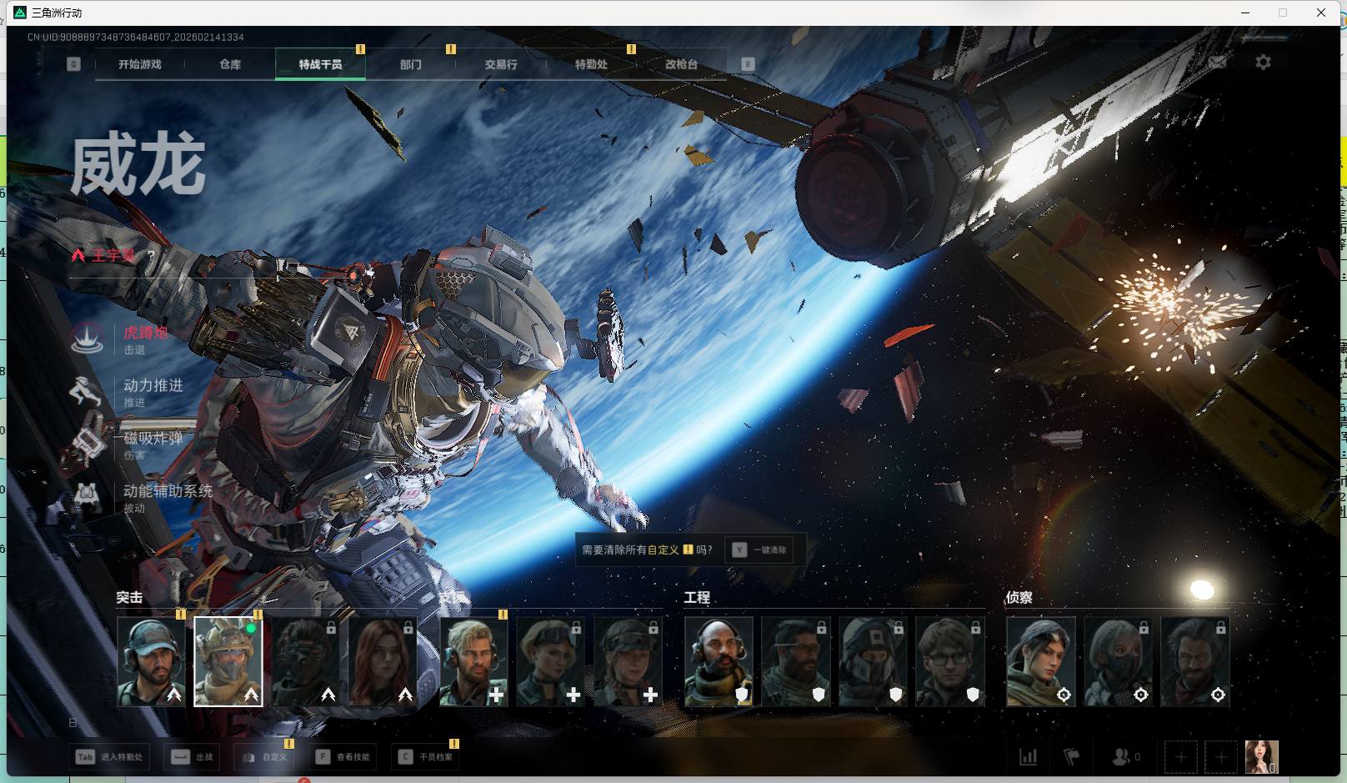Click the flag icon in bottom bar
1347x783 pixels.
[x=1072, y=756]
